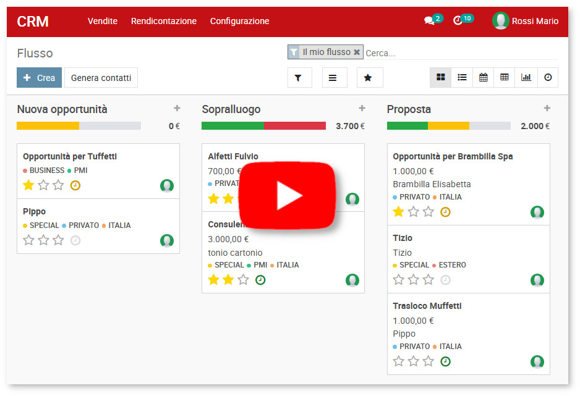Open the Vendite menu
Screen dimensions: 580x396
(103, 21)
